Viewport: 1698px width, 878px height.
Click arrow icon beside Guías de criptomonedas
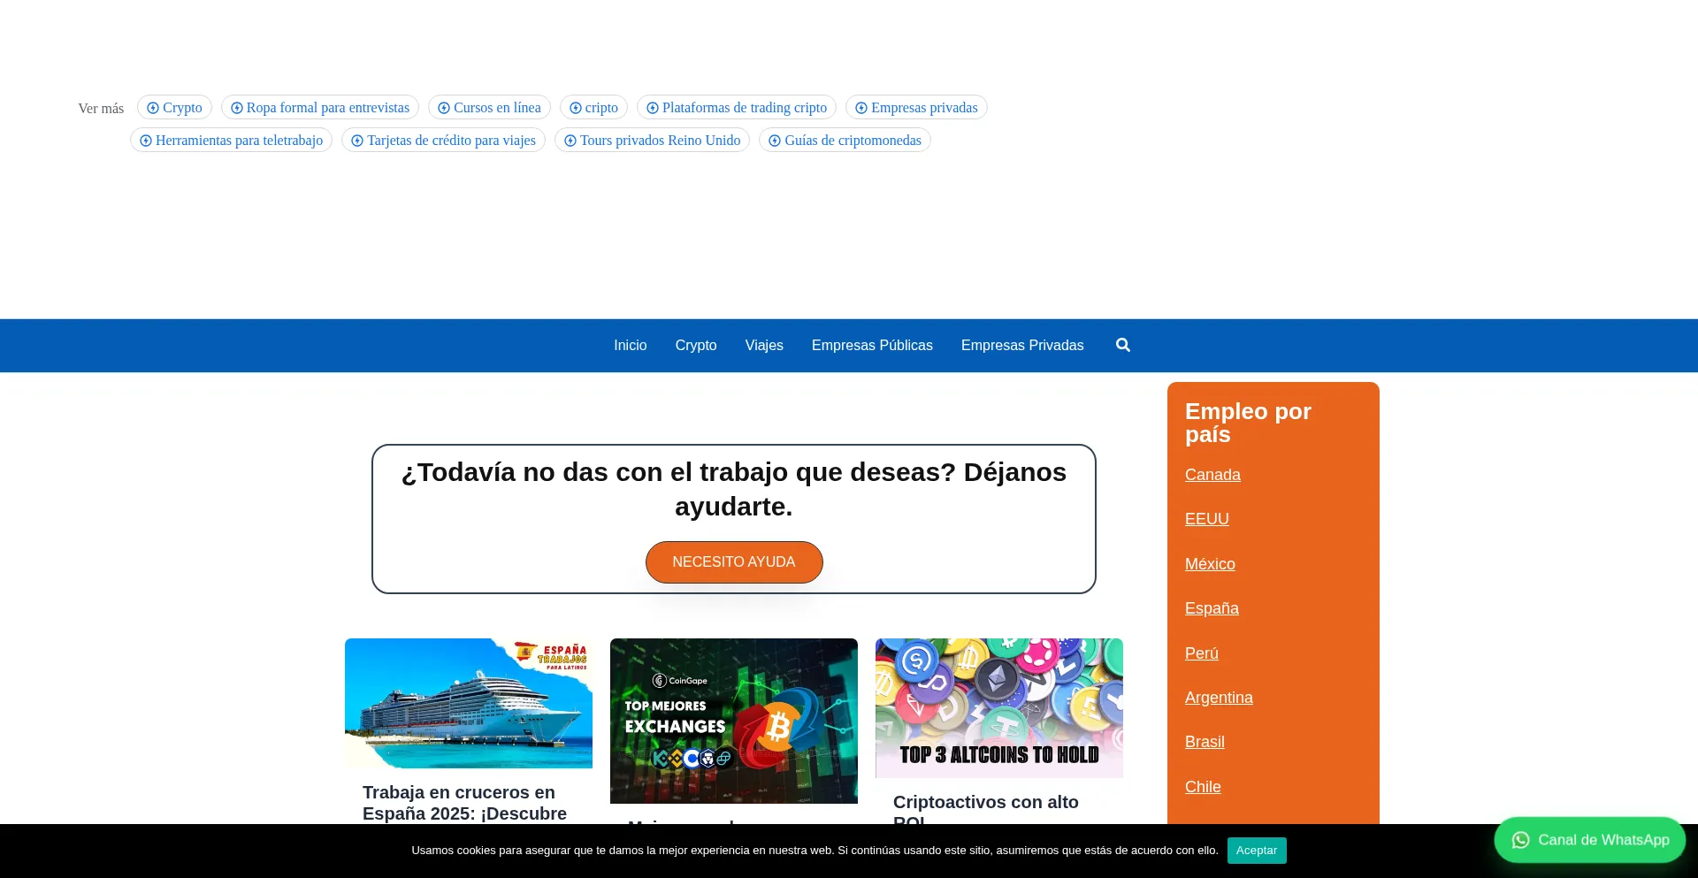(775, 141)
